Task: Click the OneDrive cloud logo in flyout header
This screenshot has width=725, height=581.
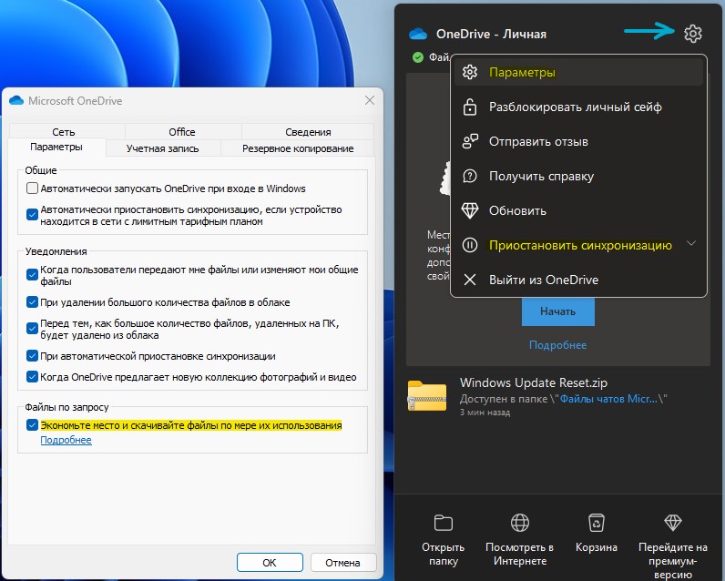Action: [418, 34]
